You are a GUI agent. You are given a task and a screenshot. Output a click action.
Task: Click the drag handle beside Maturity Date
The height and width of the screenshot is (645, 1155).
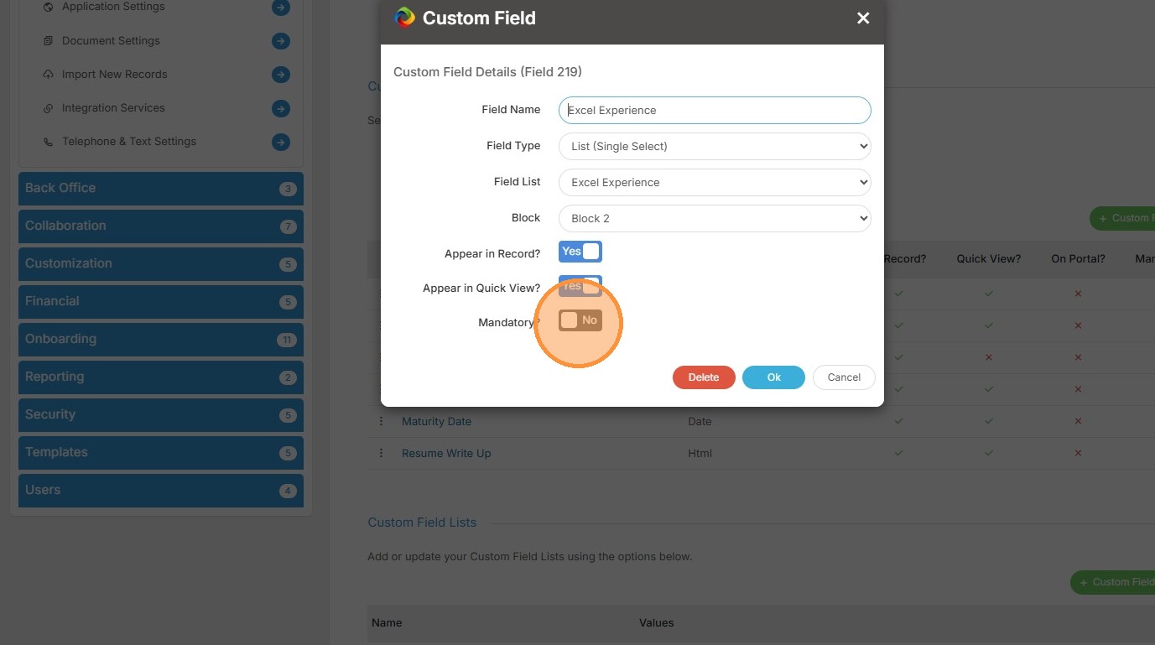tap(381, 421)
